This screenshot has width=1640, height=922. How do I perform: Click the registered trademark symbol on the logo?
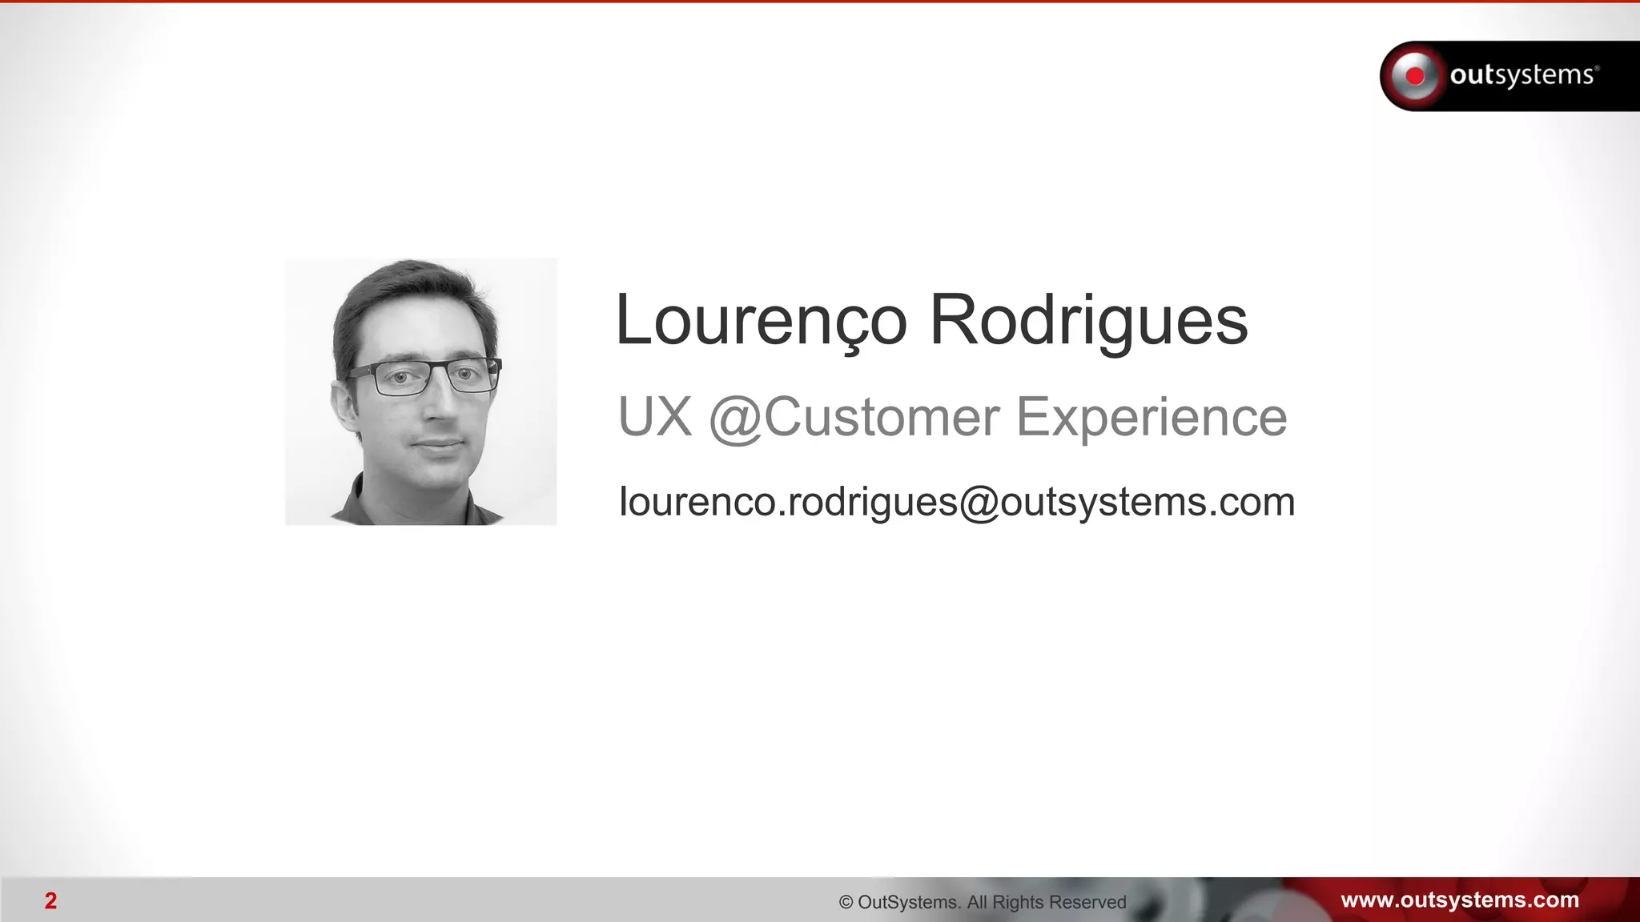[1597, 68]
